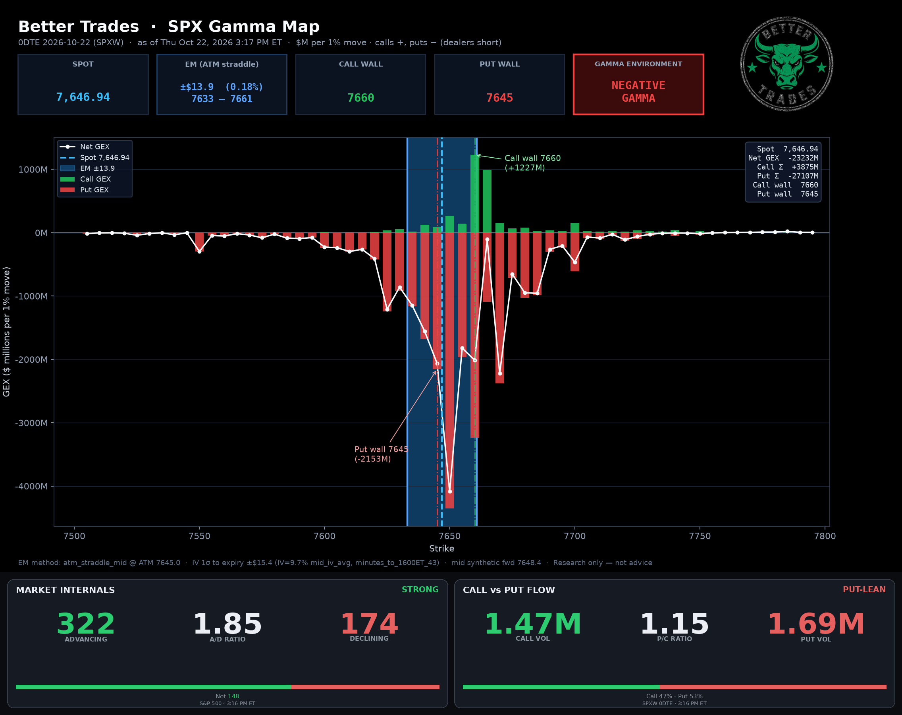
Task: Click the 1.47M CALL VOL value
Action: point(532,624)
